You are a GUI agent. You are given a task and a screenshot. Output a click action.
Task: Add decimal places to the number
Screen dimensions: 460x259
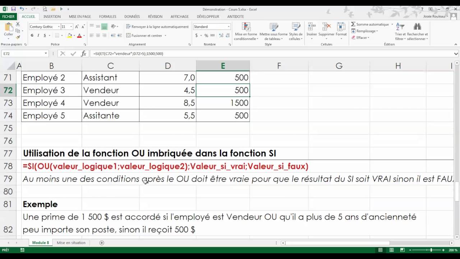pos(221,35)
